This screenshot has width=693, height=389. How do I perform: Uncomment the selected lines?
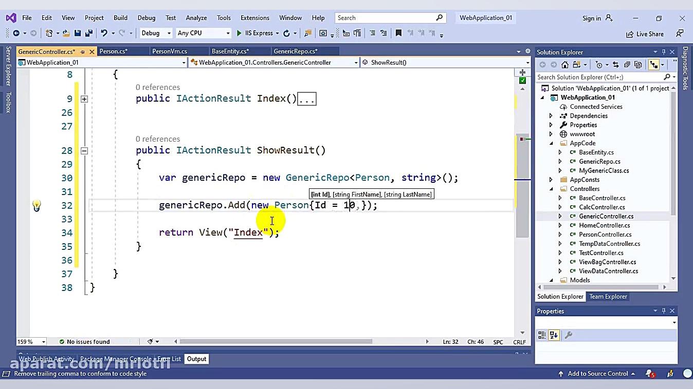click(384, 33)
